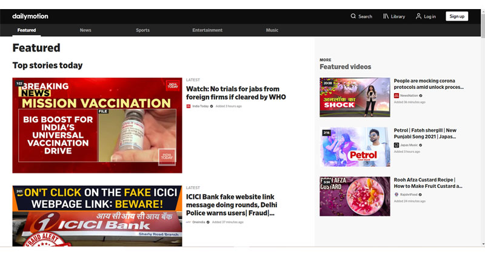Play the Rooh Afza Custard thumbnail
Image resolution: width=485 pixels, height=272 pixels.
[x=355, y=196]
